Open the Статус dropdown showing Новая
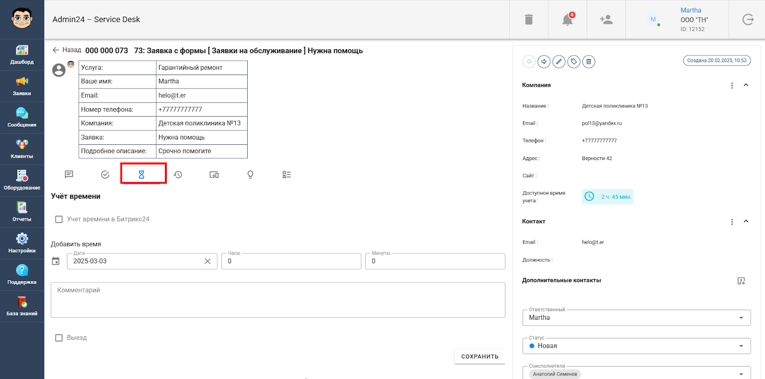The height and width of the screenshot is (379, 765). click(636, 346)
